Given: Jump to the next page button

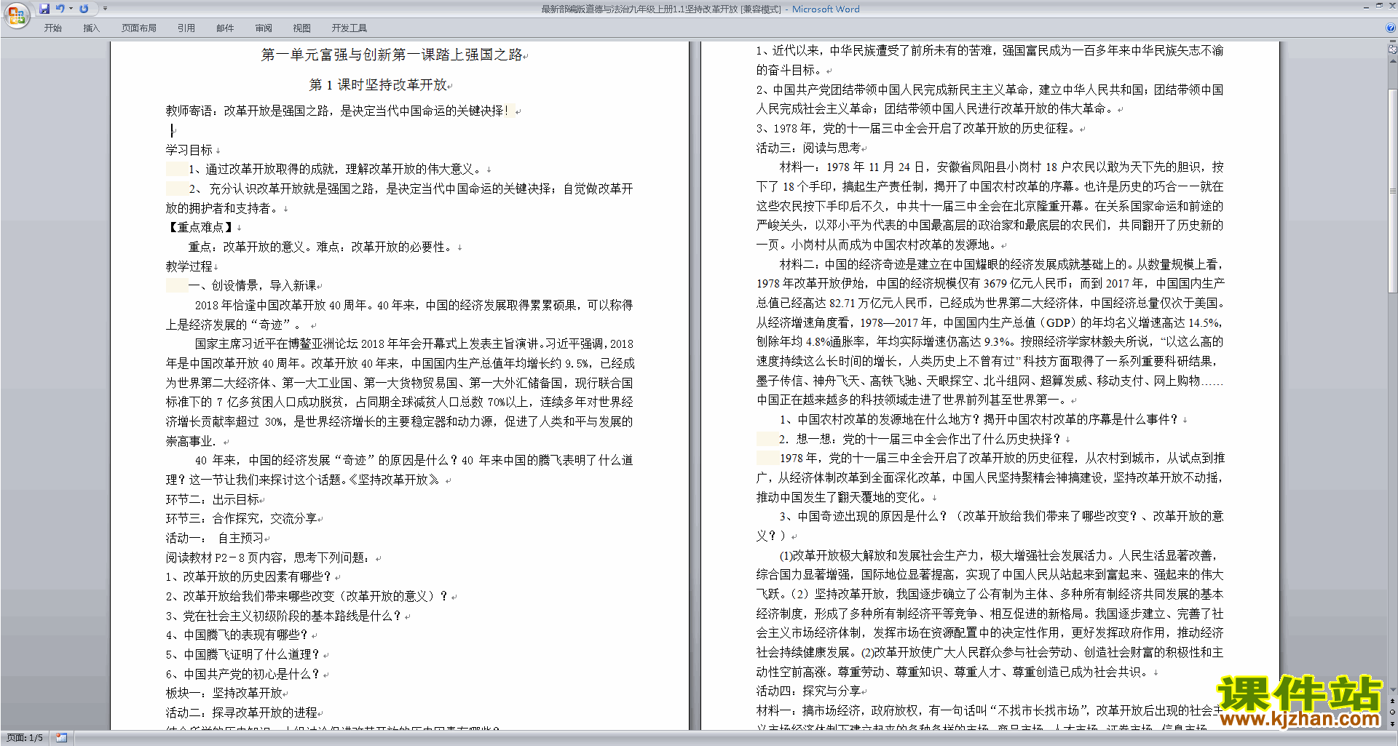Looking at the screenshot, I should pyautogui.click(x=1392, y=723).
